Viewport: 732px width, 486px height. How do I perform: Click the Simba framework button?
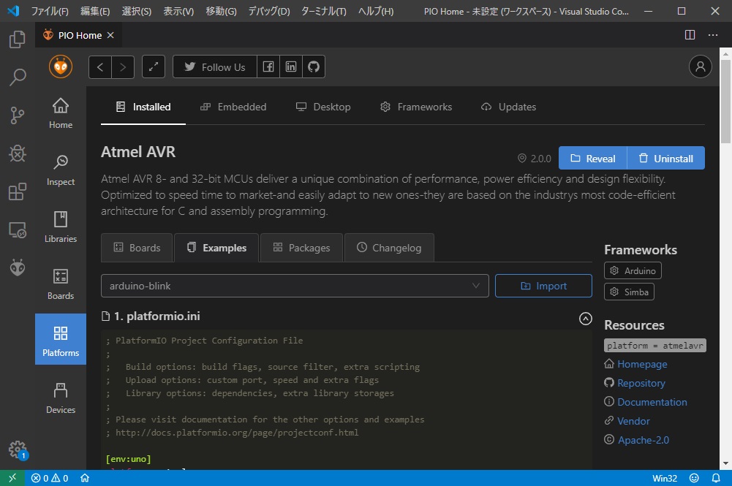pyautogui.click(x=629, y=292)
